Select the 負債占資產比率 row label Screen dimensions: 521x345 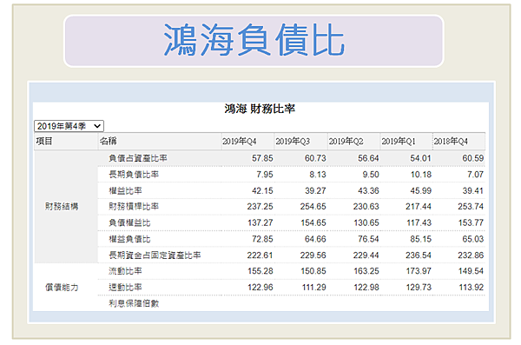tap(138, 158)
